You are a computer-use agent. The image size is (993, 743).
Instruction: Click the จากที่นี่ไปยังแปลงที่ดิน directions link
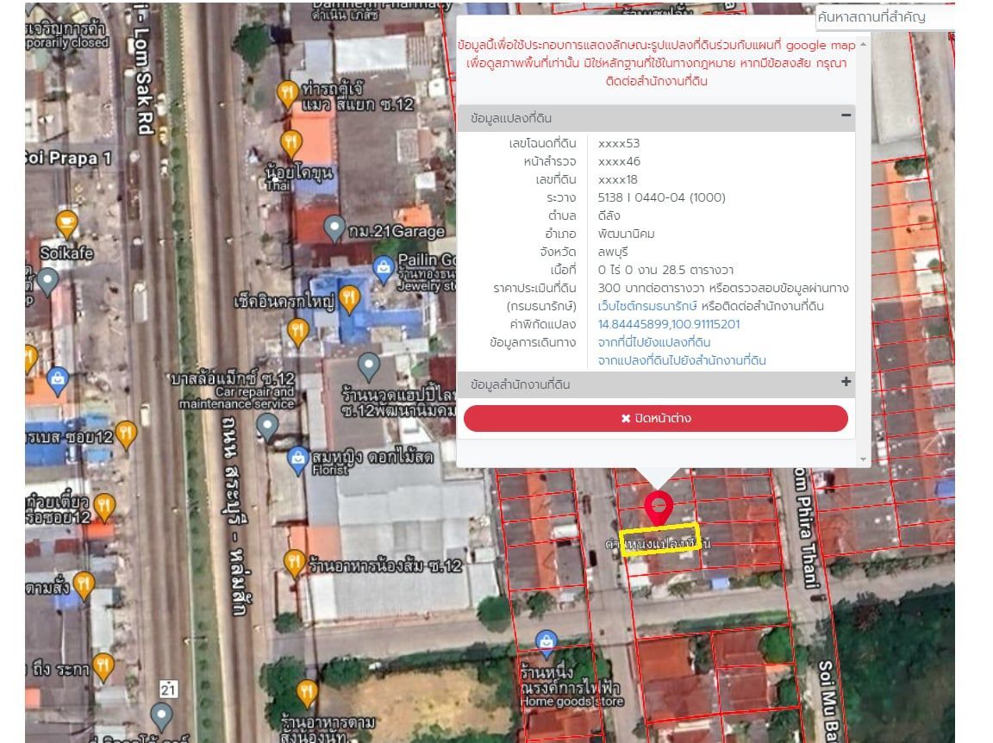point(654,342)
